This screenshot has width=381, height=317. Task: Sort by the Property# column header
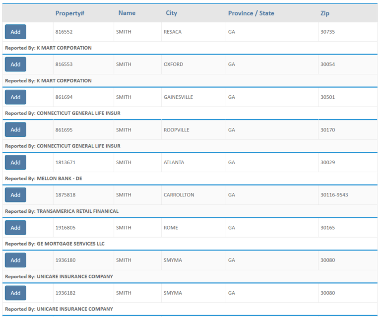(70, 13)
